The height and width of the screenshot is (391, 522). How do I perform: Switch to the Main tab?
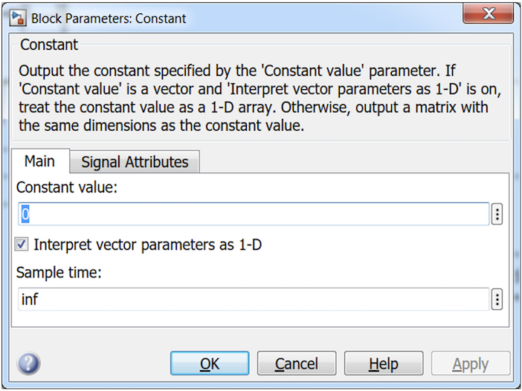[39, 161]
